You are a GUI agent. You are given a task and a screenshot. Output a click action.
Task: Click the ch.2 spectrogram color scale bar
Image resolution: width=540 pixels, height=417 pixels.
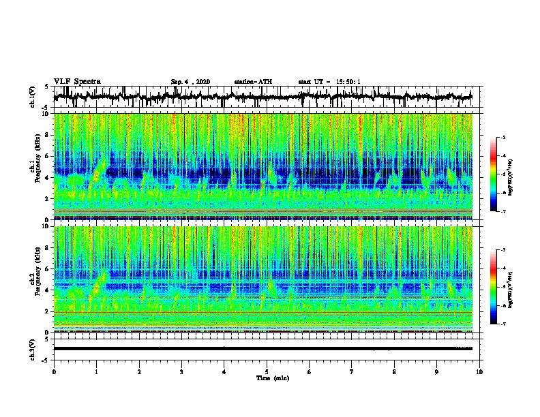493,287
